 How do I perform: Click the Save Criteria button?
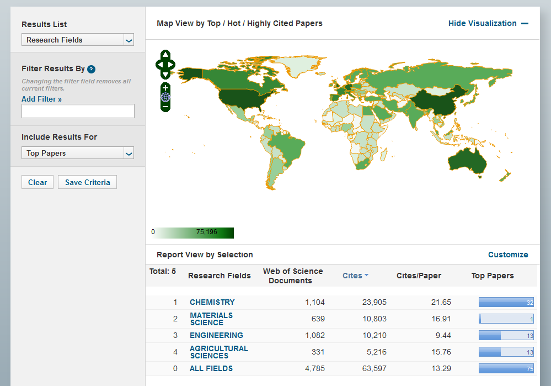(87, 182)
